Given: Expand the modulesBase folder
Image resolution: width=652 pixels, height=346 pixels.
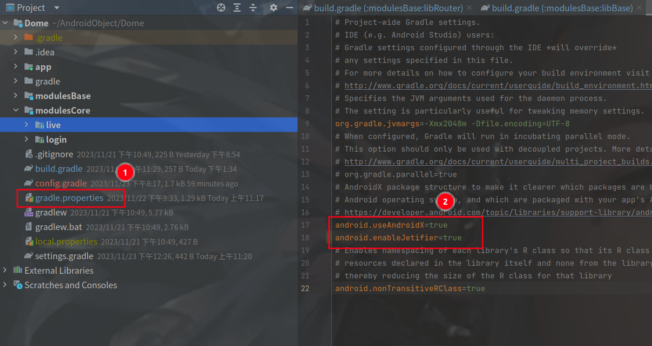Looking at the screenshot, I should 15,96.
